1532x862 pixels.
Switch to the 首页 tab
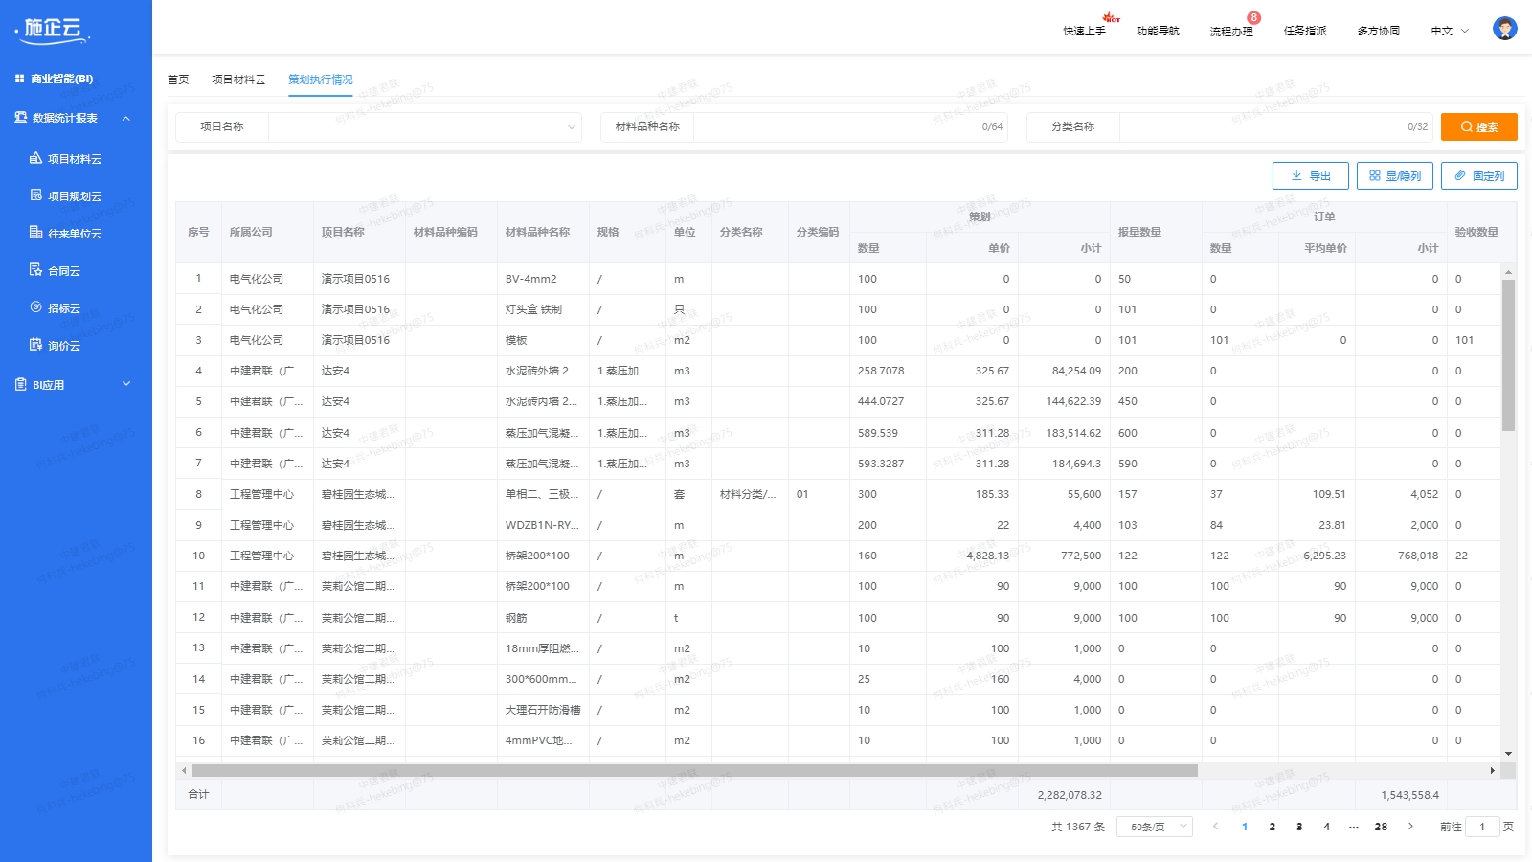[178, 79]
